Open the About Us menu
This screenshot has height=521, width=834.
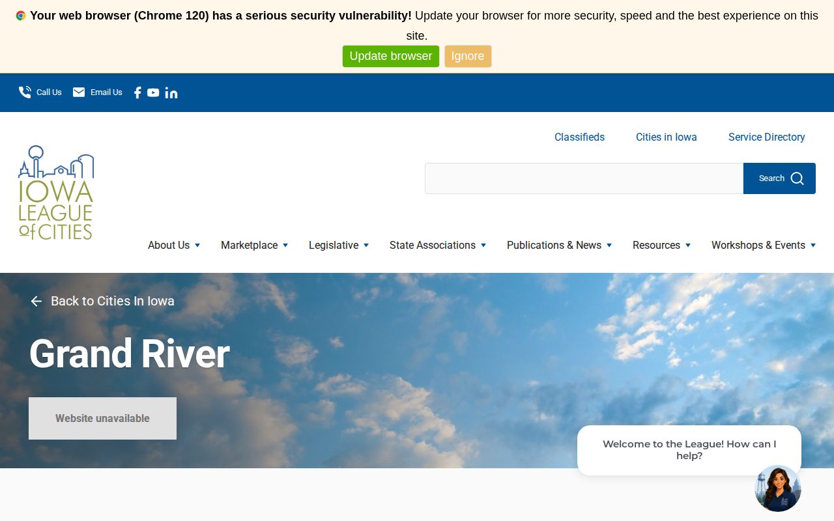(x=169, y=246)
